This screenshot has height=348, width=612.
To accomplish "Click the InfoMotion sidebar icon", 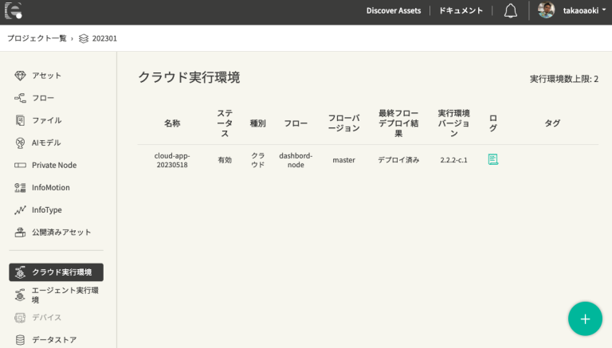I will pyautogui.click(x=21, y=187).
